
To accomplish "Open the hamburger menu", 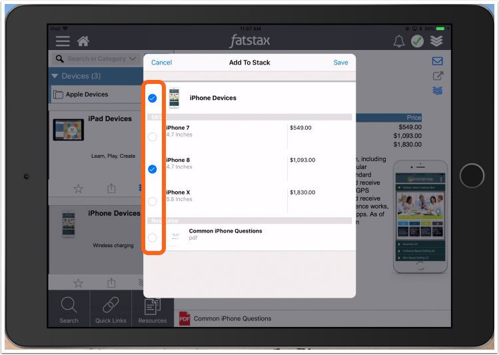I will [63, 41].
